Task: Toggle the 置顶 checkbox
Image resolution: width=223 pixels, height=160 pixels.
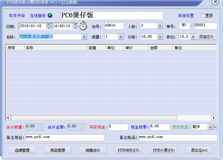Action: (203, 15)
